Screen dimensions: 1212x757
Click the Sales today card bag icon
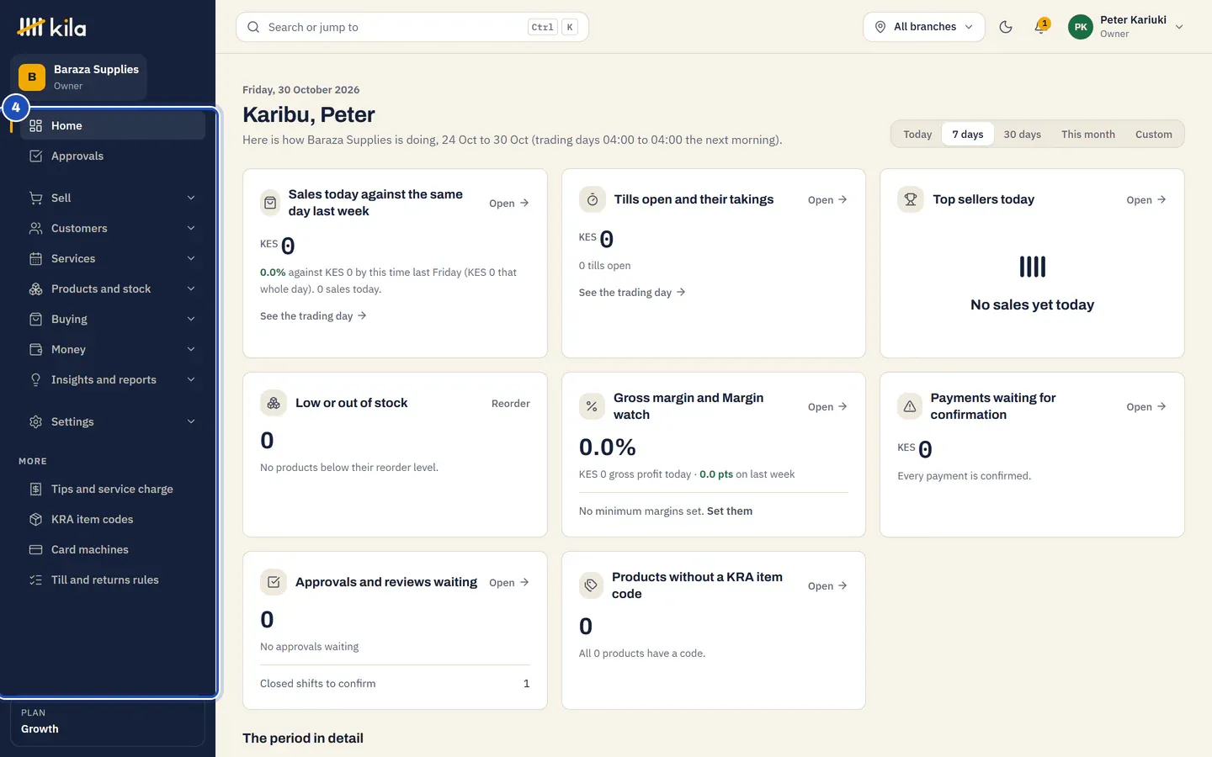click(270, 203)
